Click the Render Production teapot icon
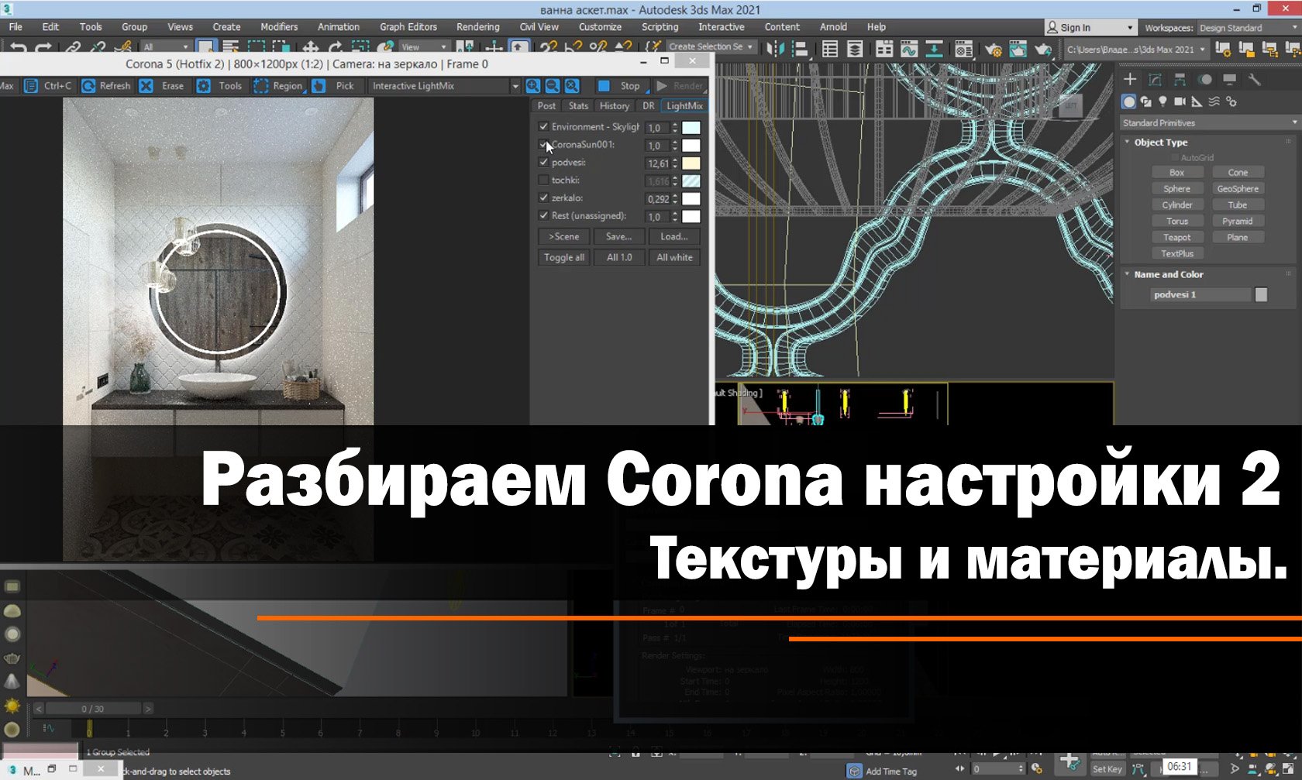 (1043, 50)
